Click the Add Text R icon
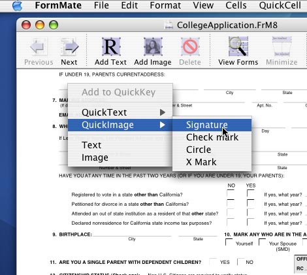 tap(111, 46)
